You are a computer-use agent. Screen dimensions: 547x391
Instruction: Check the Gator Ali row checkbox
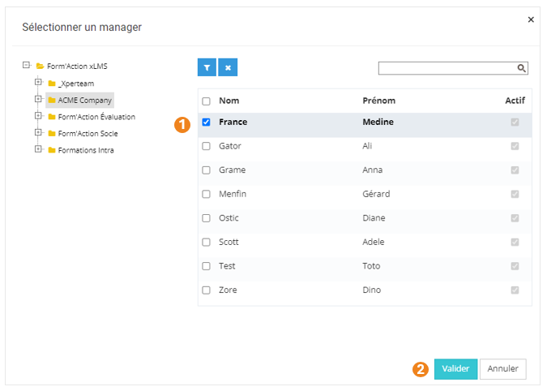point(206,147)
